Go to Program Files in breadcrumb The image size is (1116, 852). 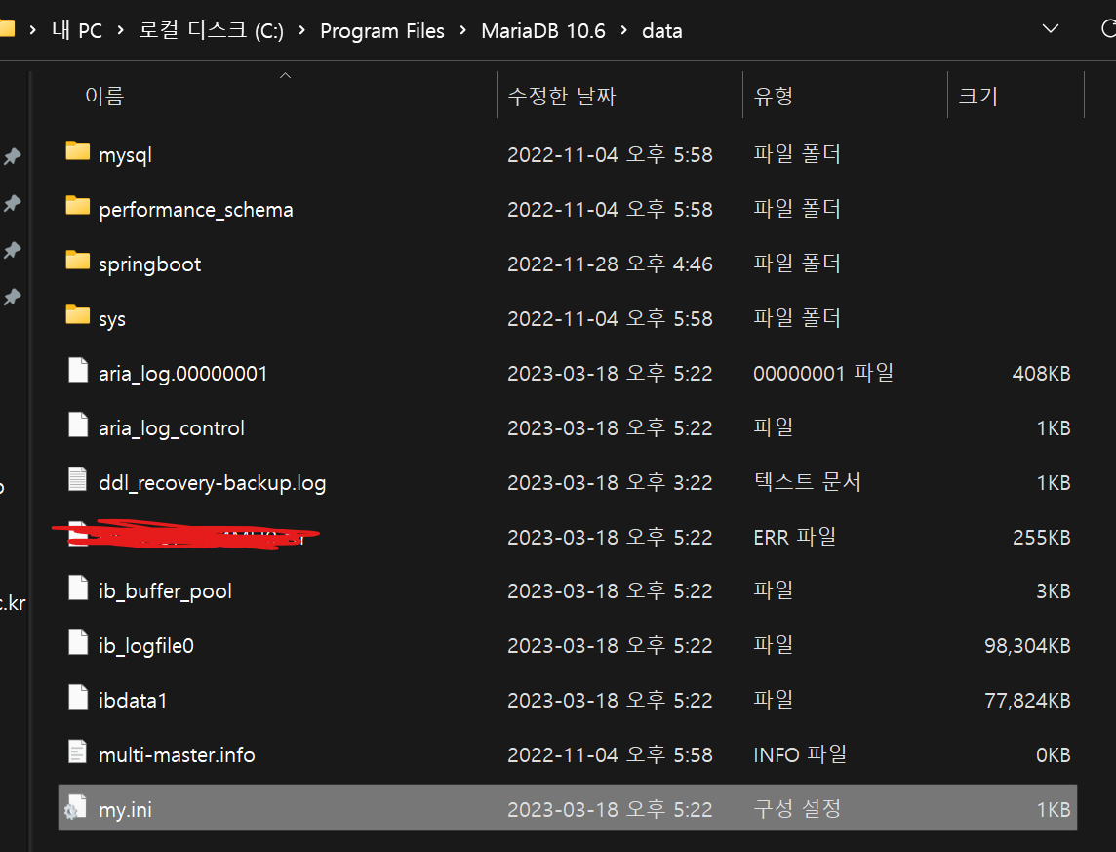(x=382, y=30)
